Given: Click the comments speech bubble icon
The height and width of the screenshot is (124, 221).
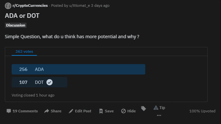Looking at the screenshot, I should coord(9,111).
